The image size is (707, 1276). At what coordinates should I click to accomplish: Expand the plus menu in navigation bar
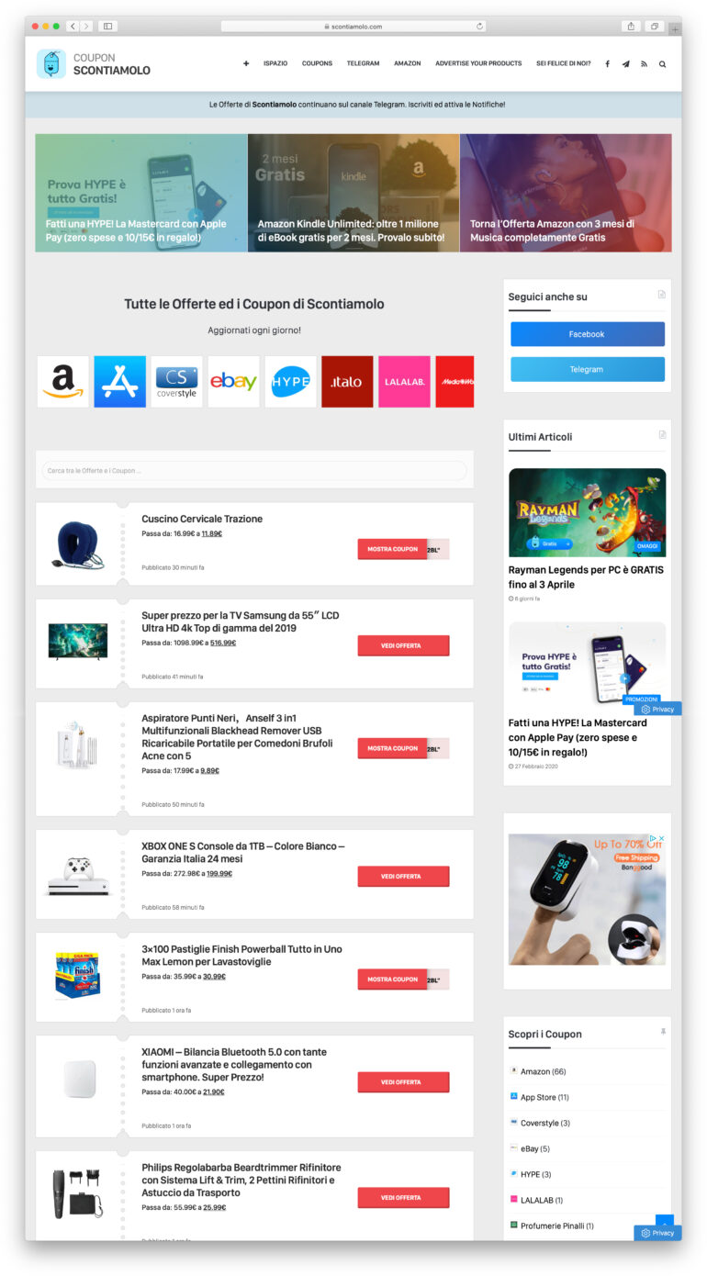[x=246, y=63]
